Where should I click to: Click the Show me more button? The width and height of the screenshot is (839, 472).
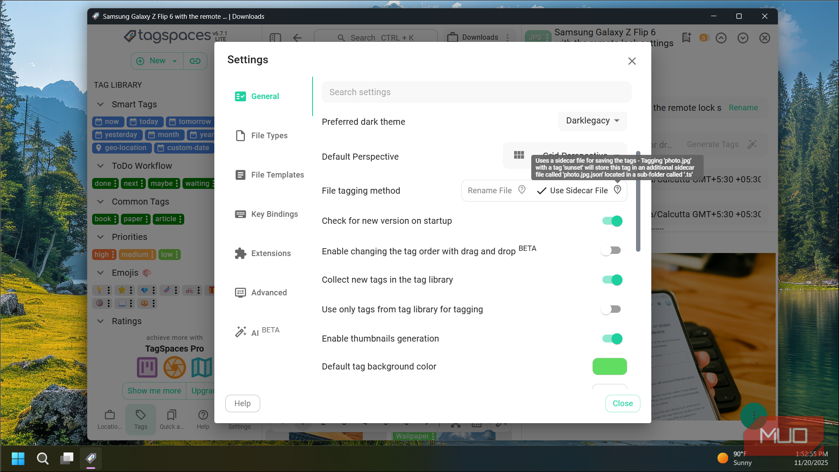(x=154, y=391)
